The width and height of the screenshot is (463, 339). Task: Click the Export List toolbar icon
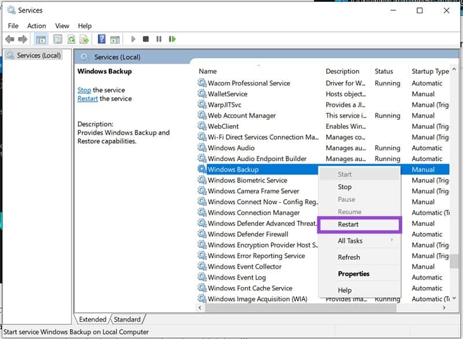click(84, 39)
